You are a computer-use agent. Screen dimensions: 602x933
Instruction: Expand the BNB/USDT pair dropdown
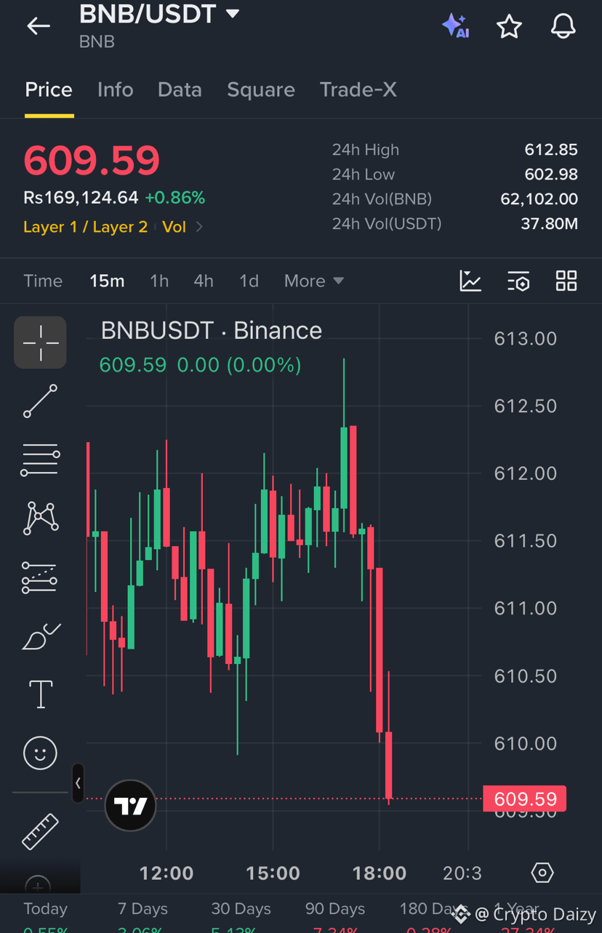(x=233, y=13)
